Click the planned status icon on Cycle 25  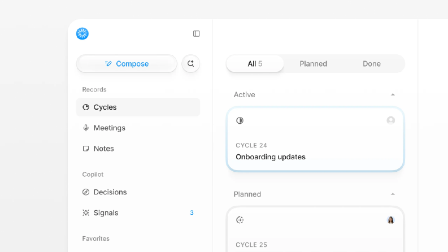point(240,220)
